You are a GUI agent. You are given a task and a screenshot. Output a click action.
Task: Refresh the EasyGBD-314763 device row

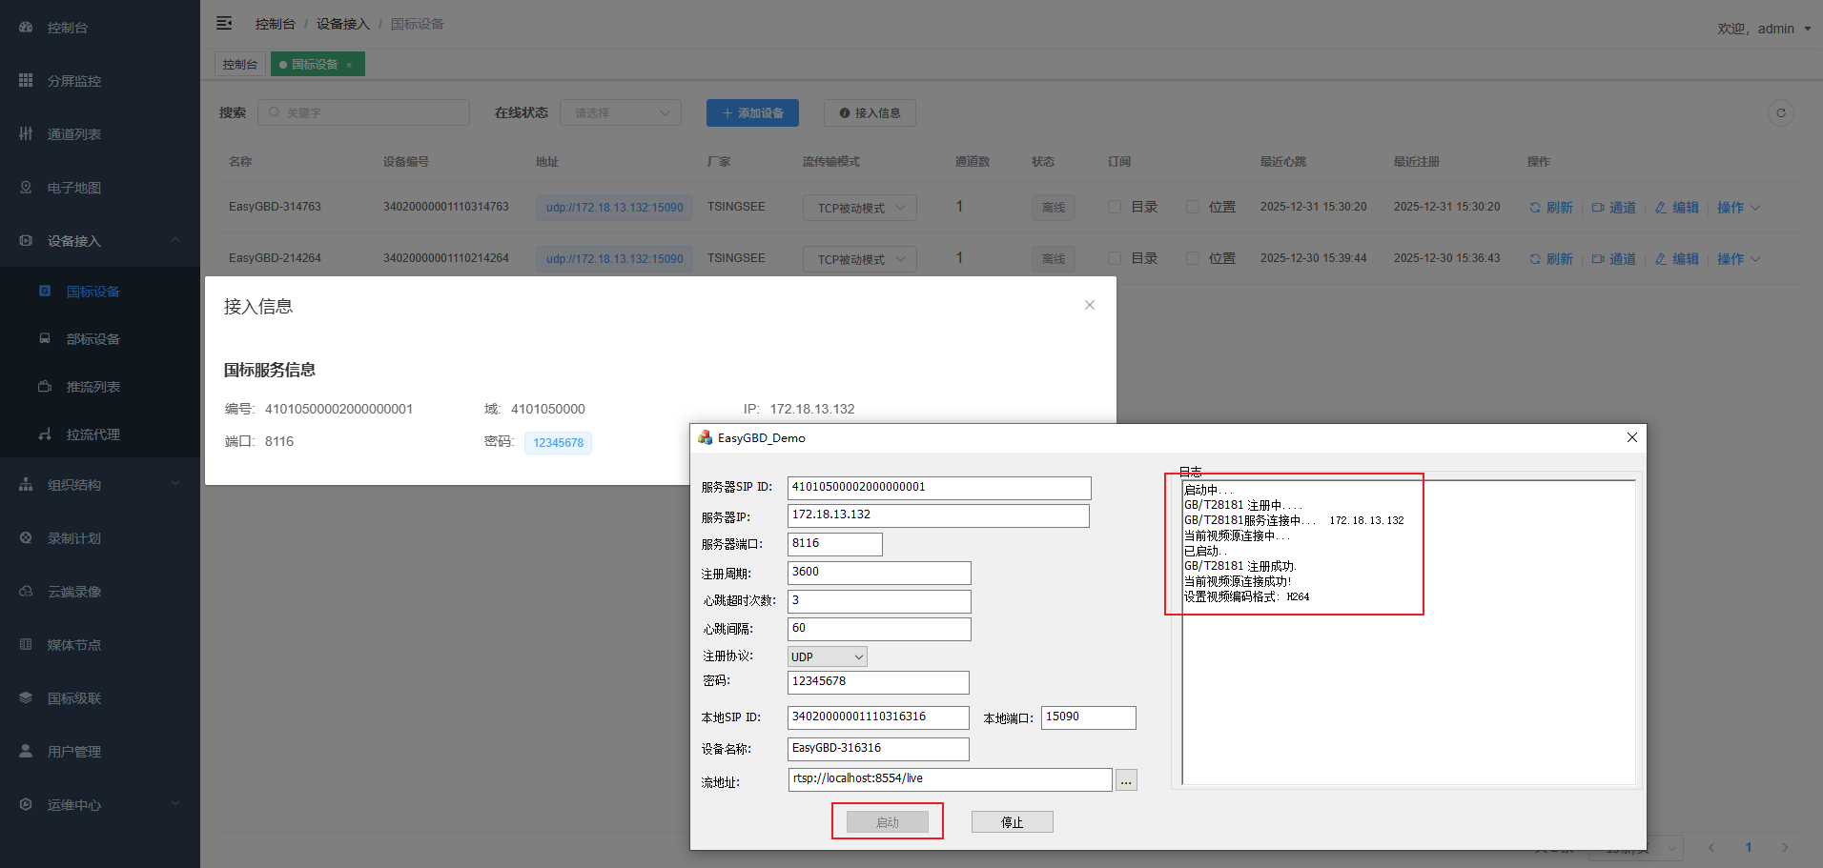(x=1551, y=208)
